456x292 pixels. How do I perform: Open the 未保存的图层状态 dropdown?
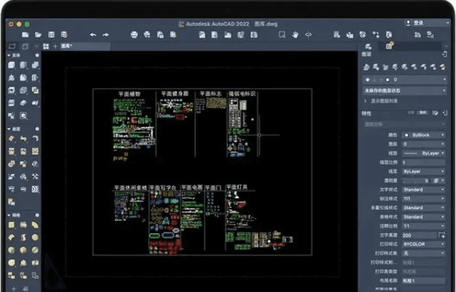[x=404, y=90]
